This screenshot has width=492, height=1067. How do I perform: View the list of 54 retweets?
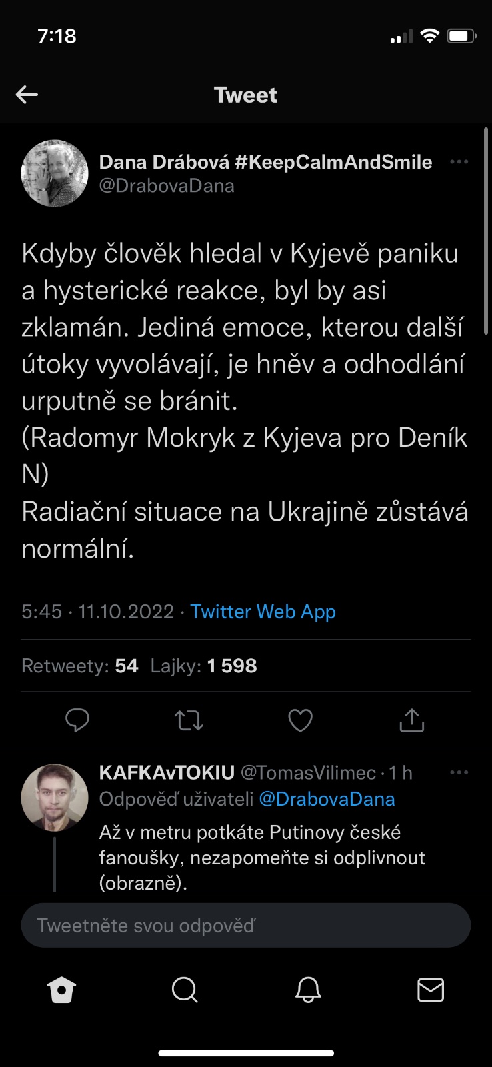click(80, 666)
